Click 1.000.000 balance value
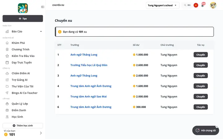 pyautogui.click(x=142, y=55)
